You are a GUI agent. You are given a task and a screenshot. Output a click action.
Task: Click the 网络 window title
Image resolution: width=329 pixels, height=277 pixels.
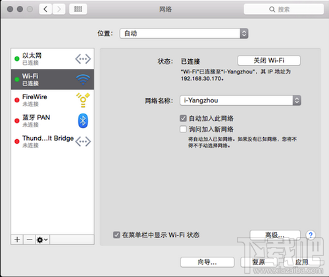pos(165,9)
